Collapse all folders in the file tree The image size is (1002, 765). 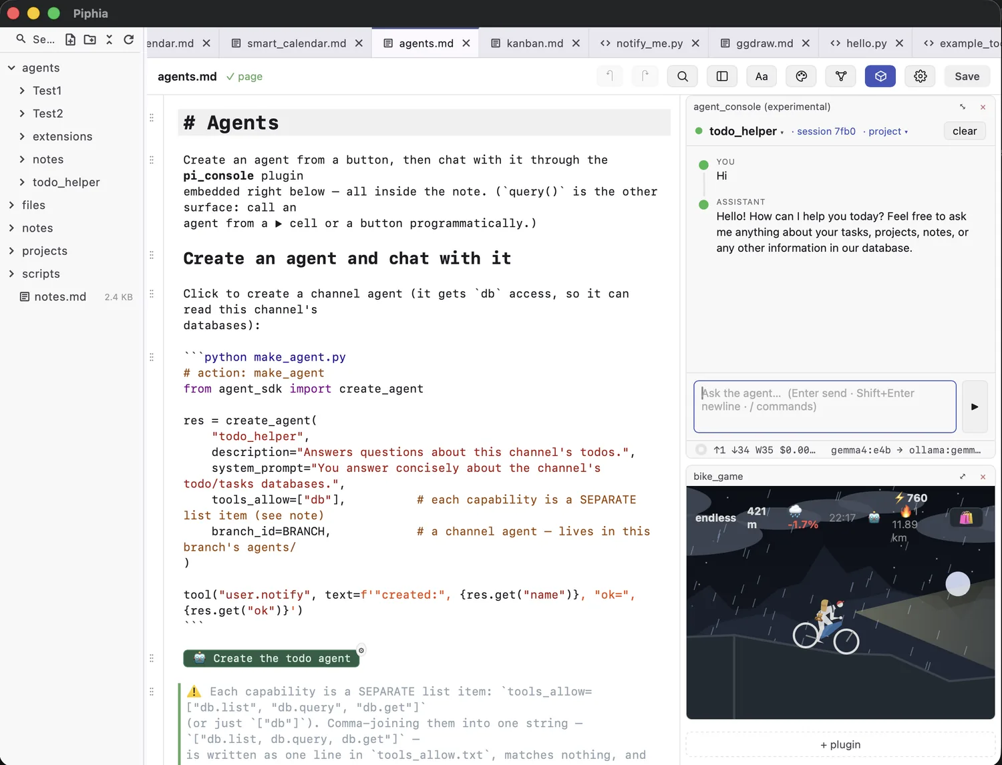(x=109, y=39)
